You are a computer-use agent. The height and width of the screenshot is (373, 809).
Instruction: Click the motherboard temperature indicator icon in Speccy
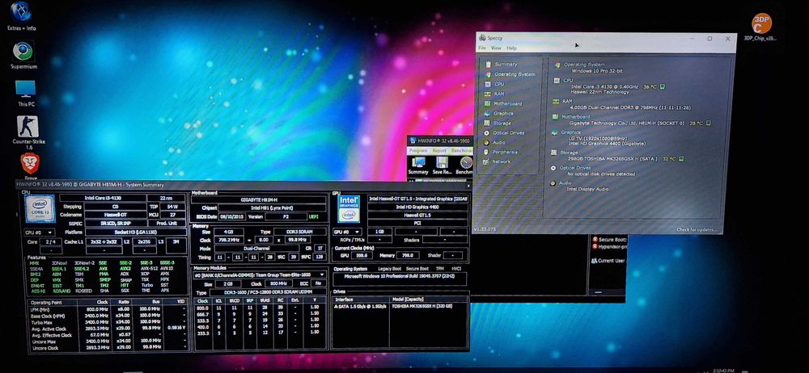tap(709, 124)
